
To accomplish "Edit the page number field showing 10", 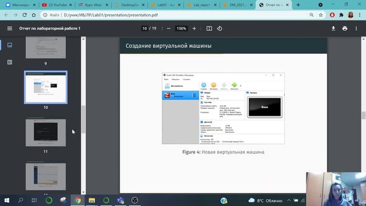I will click(145, 29).
